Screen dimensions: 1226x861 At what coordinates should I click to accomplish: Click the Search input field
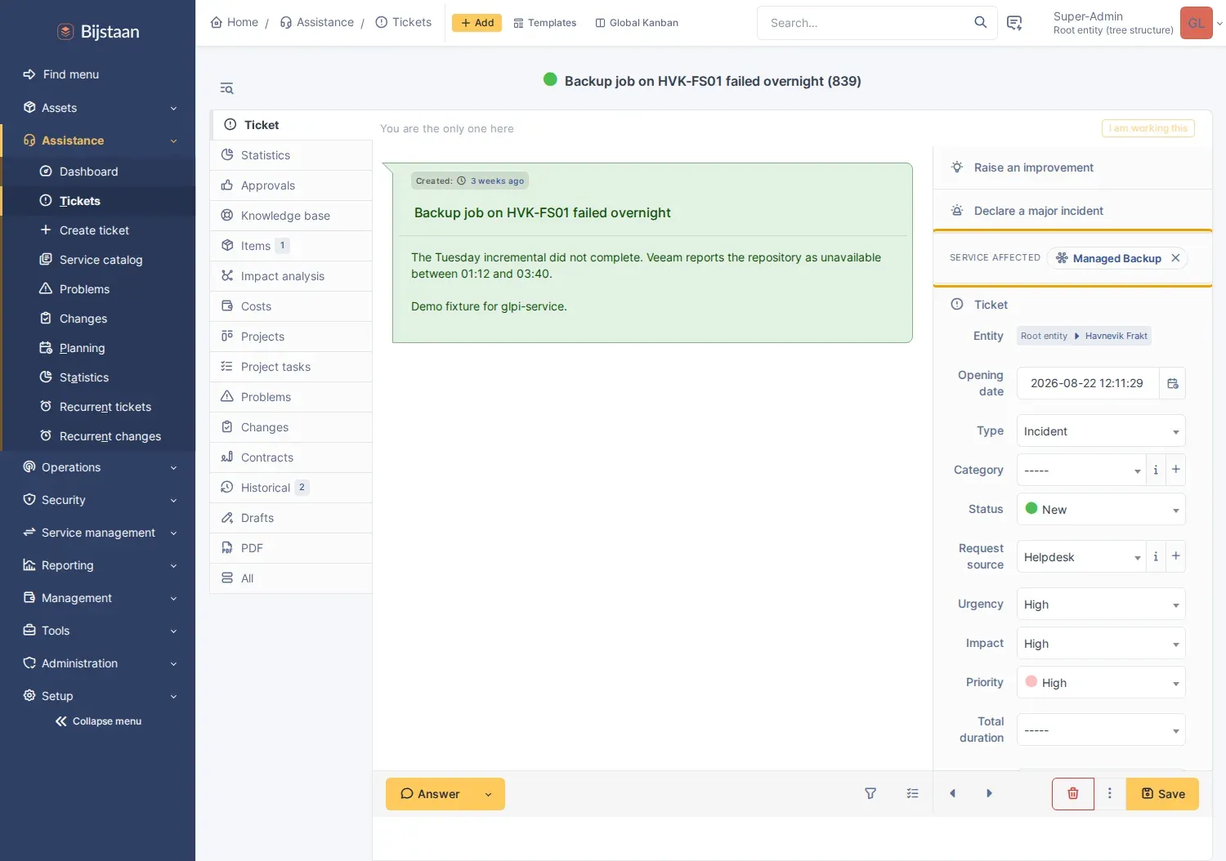[866, 23]
